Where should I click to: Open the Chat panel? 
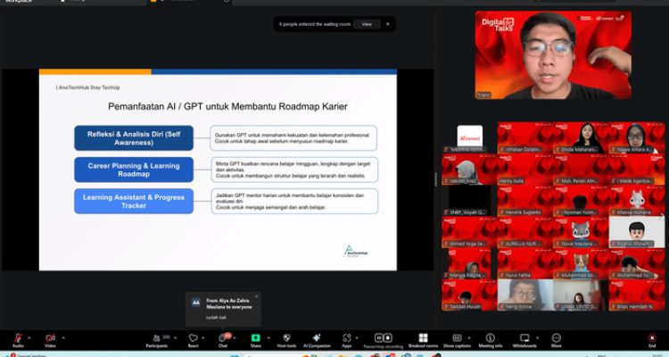pyautogui.click(x=223, y=340)
